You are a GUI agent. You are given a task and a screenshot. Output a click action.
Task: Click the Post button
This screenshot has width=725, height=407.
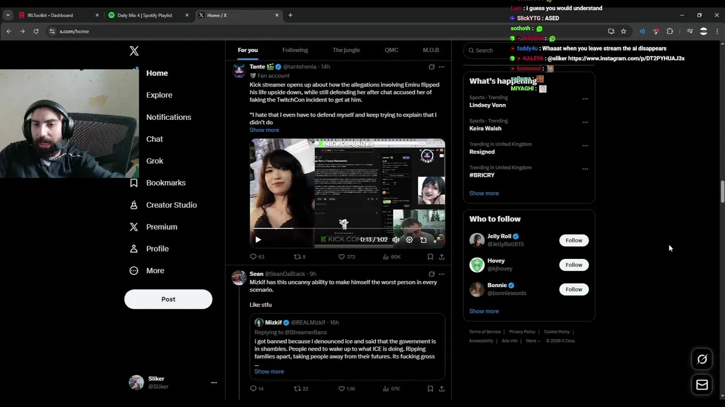pyautogui.click(x=168, y=299)
